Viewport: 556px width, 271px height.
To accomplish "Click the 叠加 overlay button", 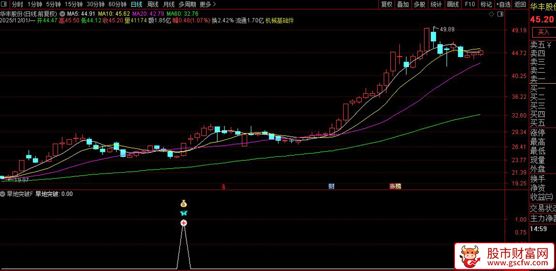I will click(x=403, y=5).
